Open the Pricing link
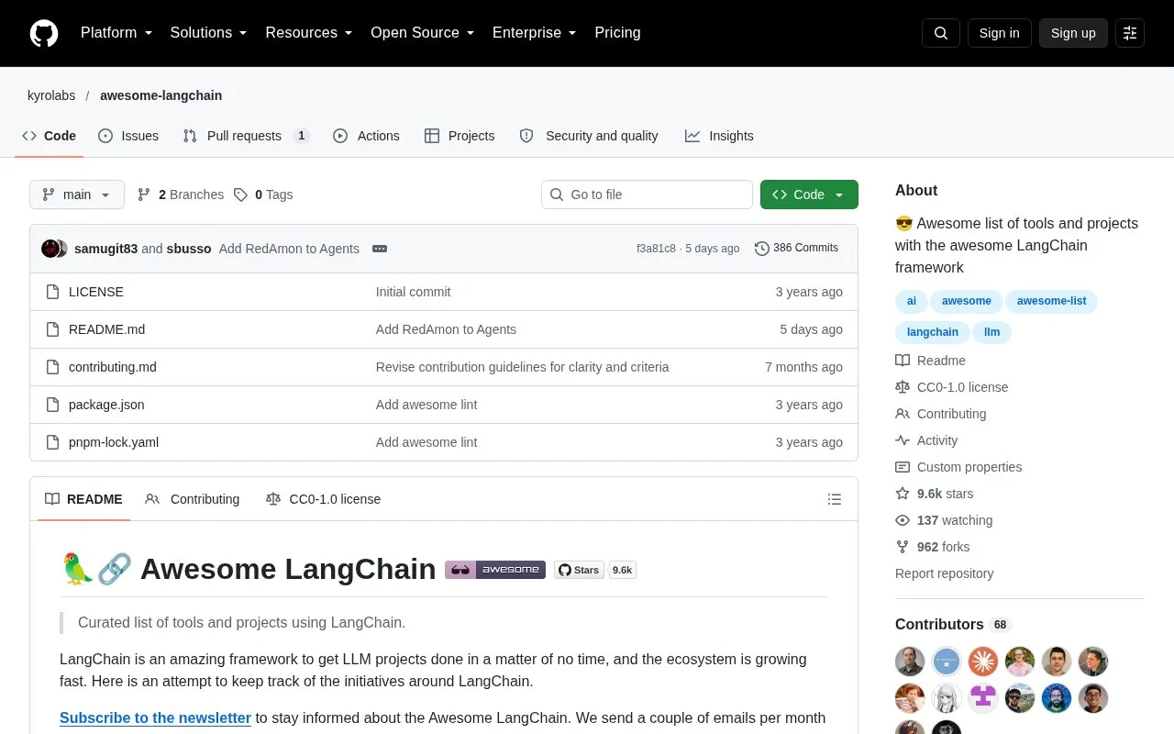Screen dimensions: 1174x734 pyautogui.click(x=617, y=33)
